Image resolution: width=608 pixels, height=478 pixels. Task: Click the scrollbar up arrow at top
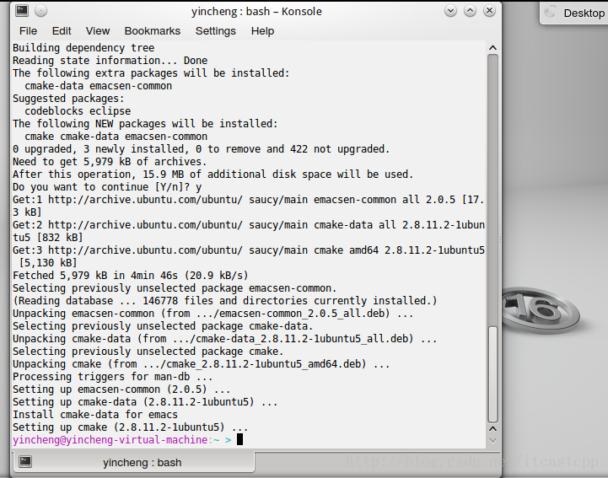coord(492,48)
